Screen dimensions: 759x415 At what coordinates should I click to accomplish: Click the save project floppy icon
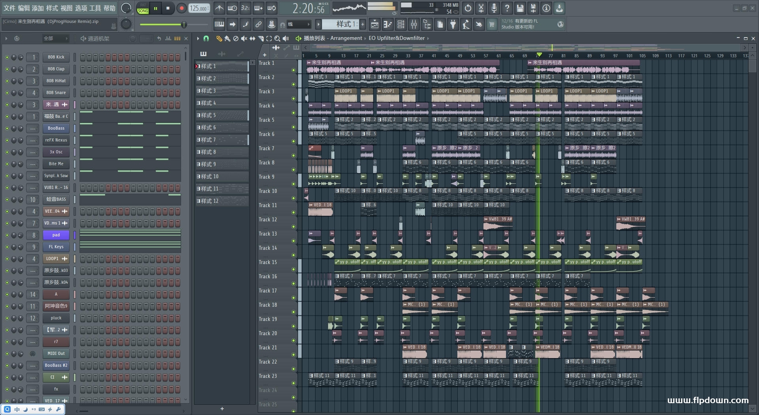coord(520,8)
